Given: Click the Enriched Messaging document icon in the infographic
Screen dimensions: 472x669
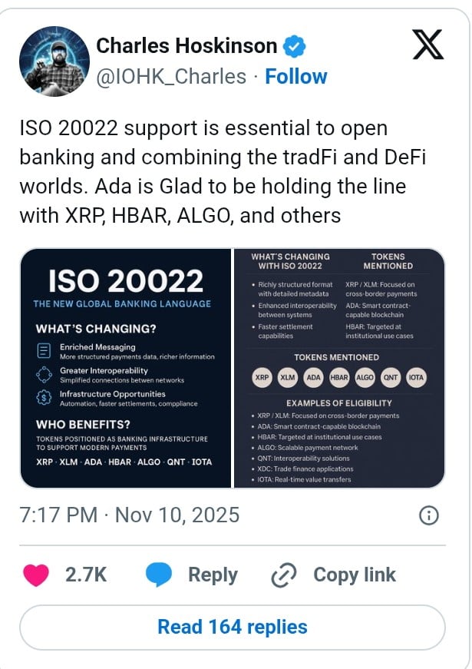Looking at the screenshot, I should coord(43,349).
